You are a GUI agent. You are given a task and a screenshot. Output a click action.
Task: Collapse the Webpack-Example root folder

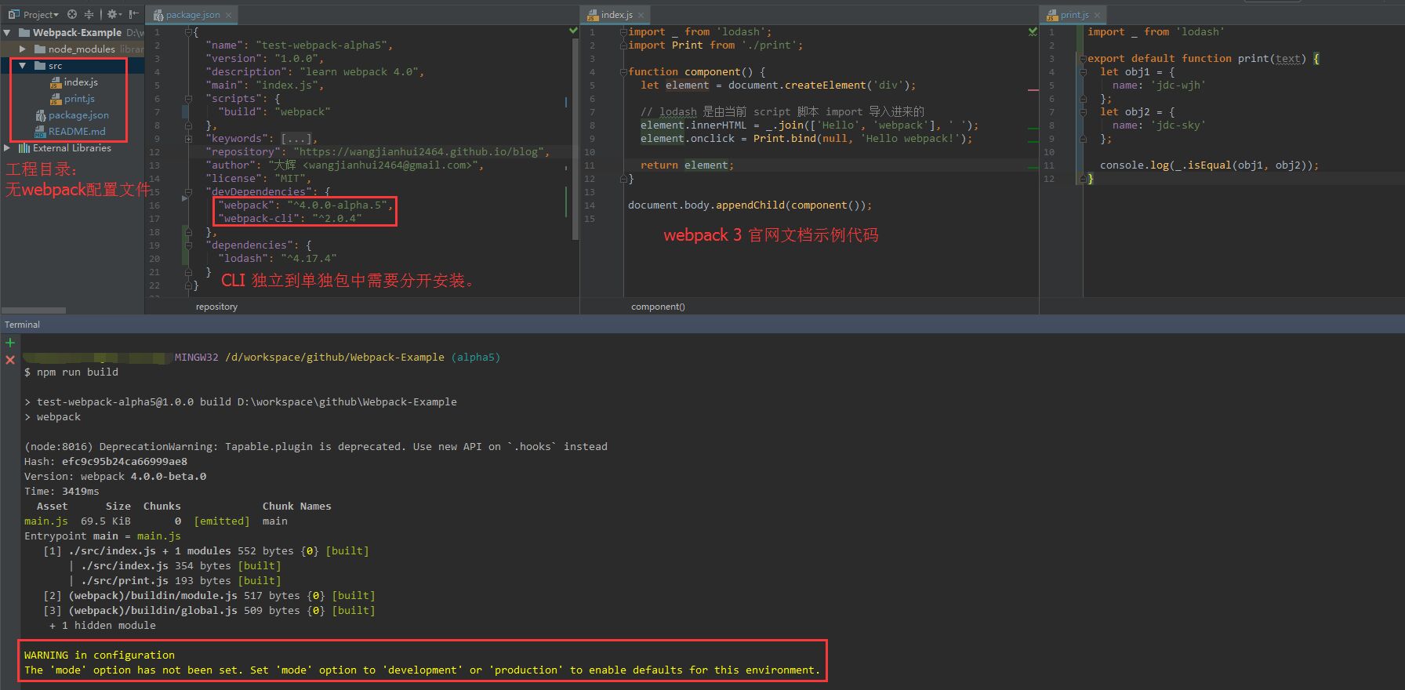(7, 32)
